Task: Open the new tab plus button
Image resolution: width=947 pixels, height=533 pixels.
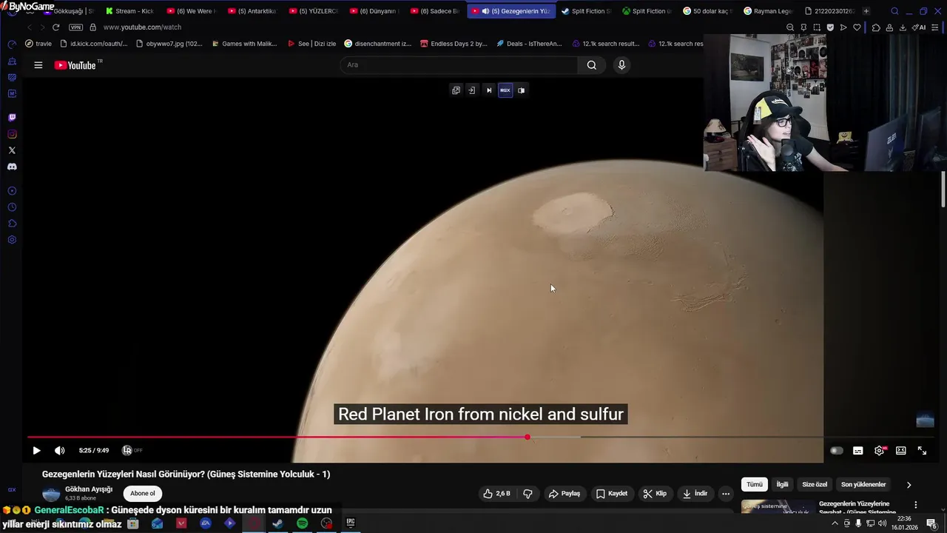Action: click(x=866, y=11)
